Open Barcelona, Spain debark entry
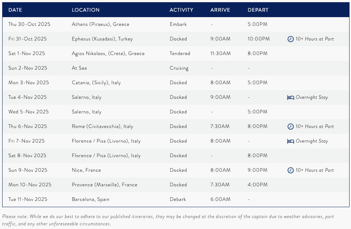The width and height of the screenshot is (351, 229). (91, 199)
